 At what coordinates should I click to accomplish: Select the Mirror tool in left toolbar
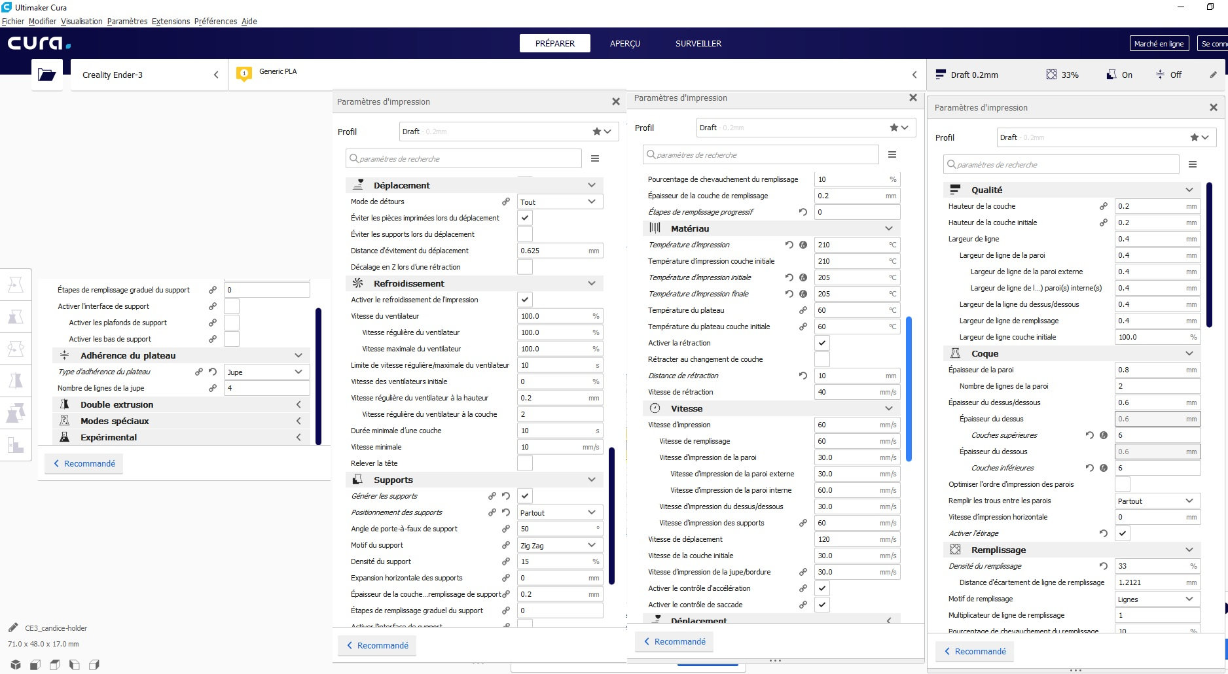pyautogui.click(x=16, y=380)
